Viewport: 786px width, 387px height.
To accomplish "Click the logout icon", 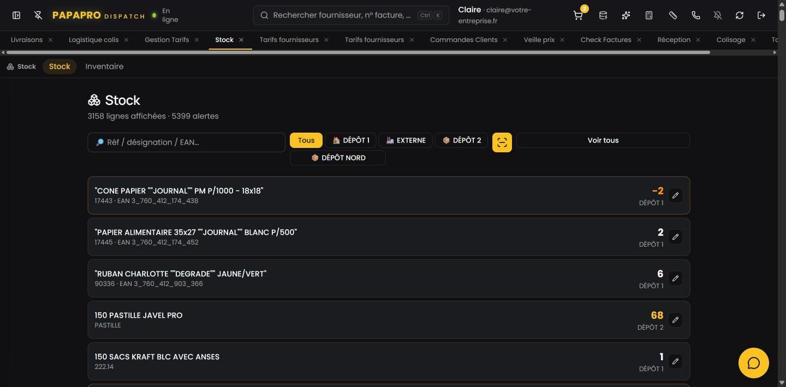I will (761, 15).
